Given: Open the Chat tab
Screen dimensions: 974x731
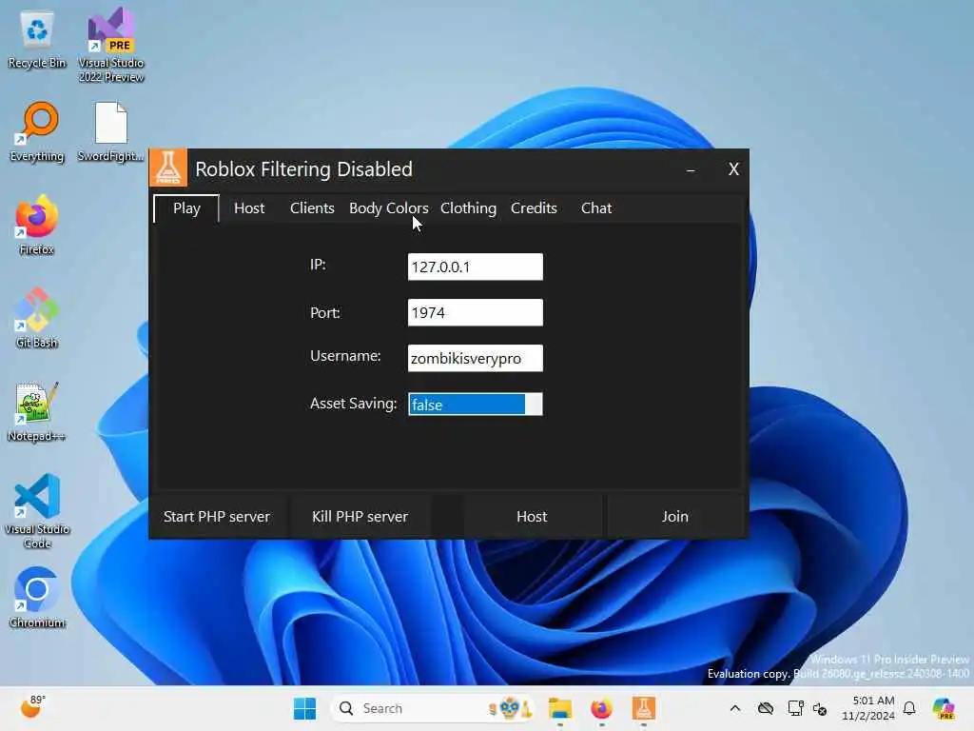Looking at the screenshot, I should tap(596, 208).
